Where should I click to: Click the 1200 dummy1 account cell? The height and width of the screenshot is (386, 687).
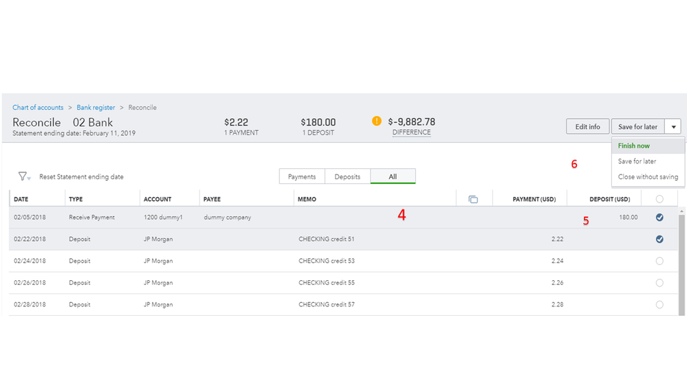point(163,217)
